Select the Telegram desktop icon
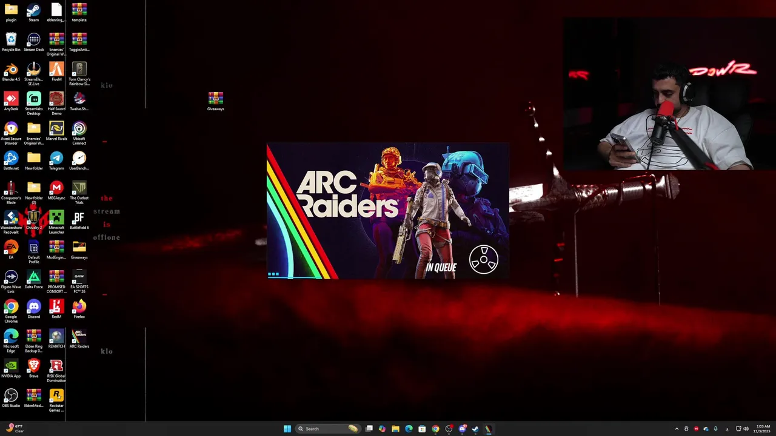The width and height of the screenshot is (776, 436). coord(56,160)
